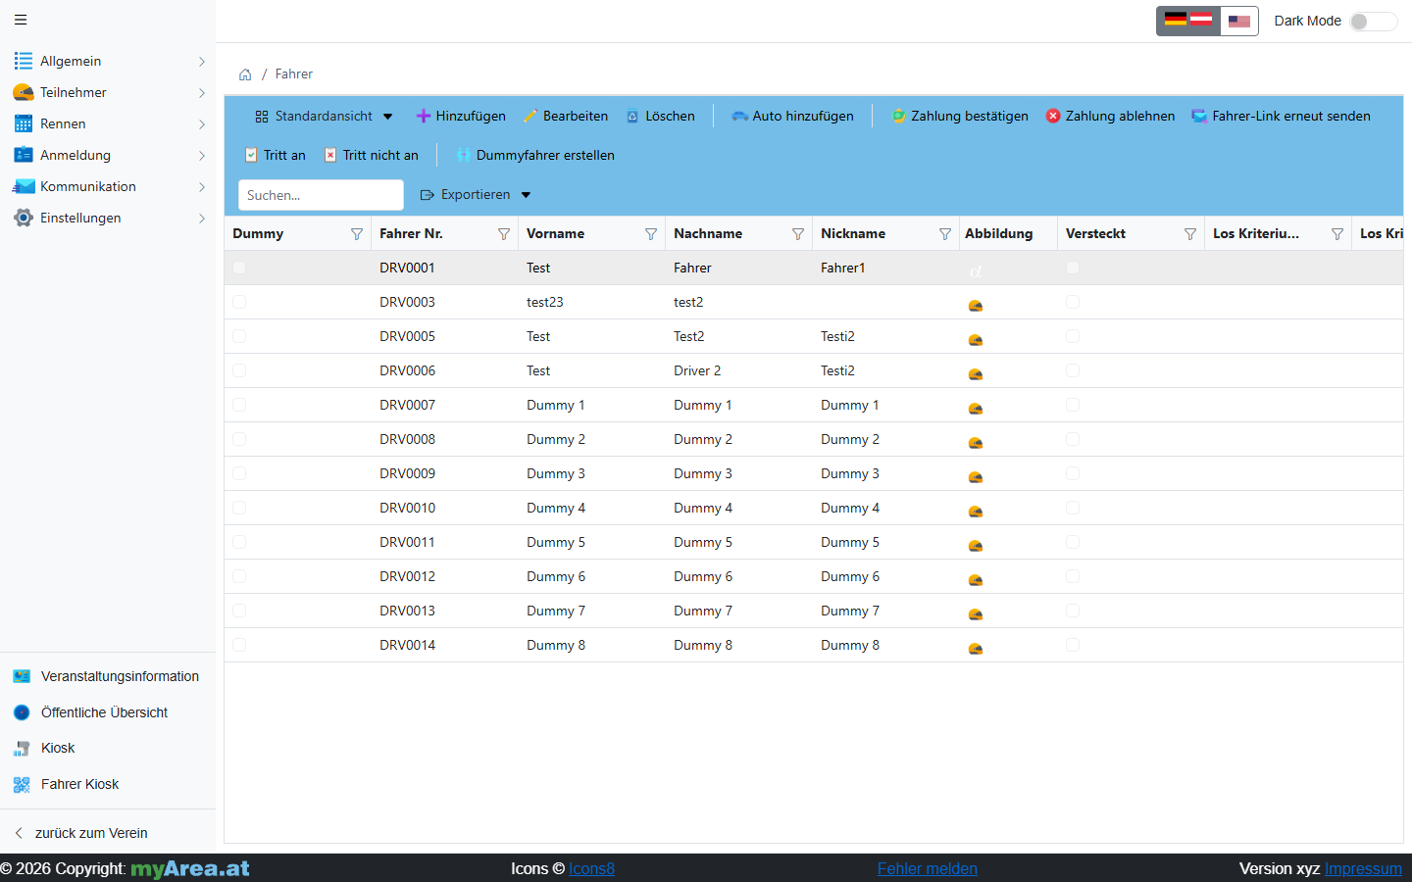Open the filter on the Vorname column
This screenshot has height=882, width=1412.
651,234
